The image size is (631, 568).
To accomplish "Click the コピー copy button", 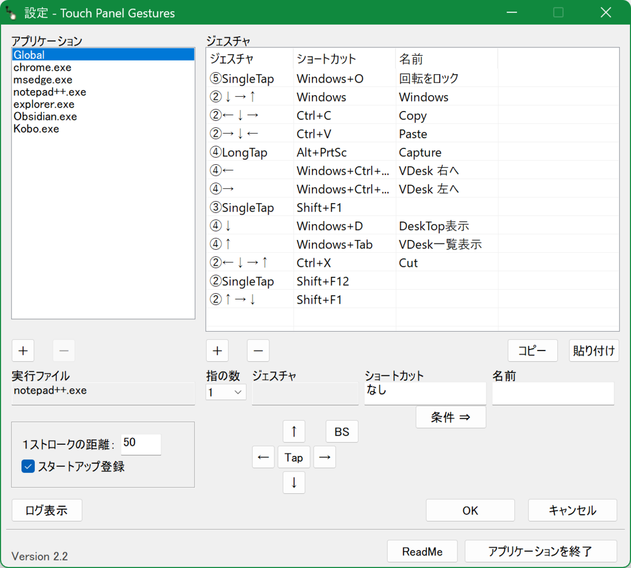I will (x=532, y=350).
